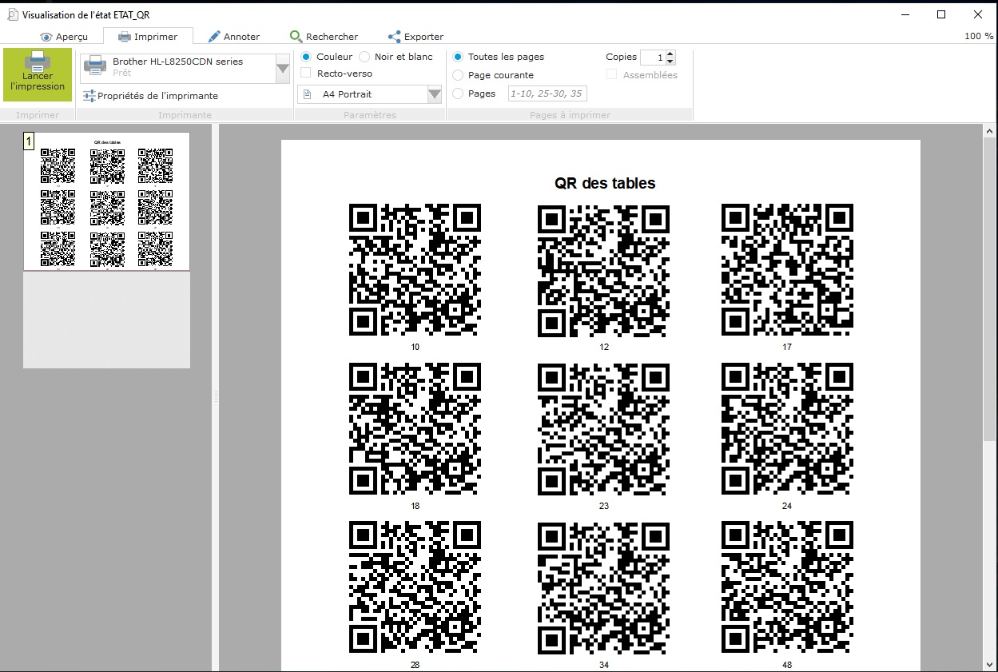Click the page range input field
998x672 pixels.
(x=547, y=93)
